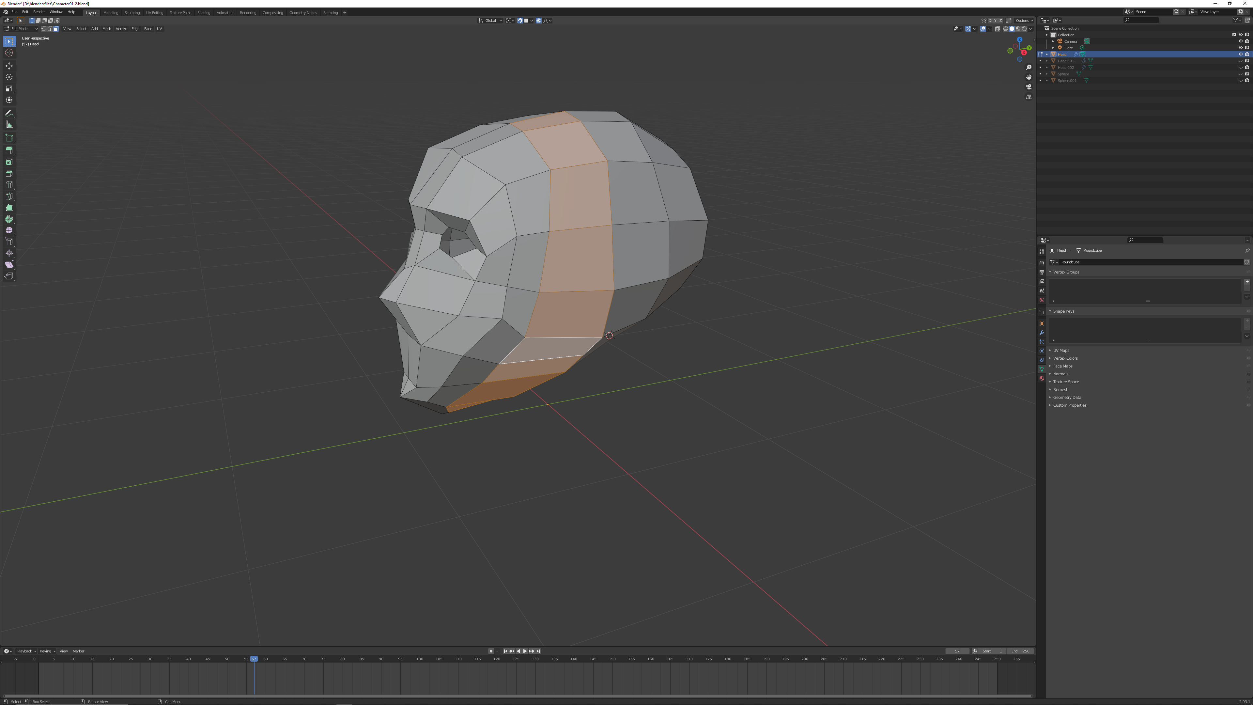Open the Face menu
1253x705 pixels.
pyautogui.click(x=148, y=29)
